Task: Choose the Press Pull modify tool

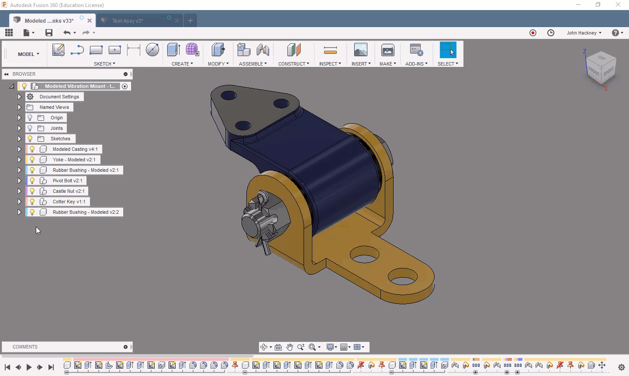Action: 218,50
